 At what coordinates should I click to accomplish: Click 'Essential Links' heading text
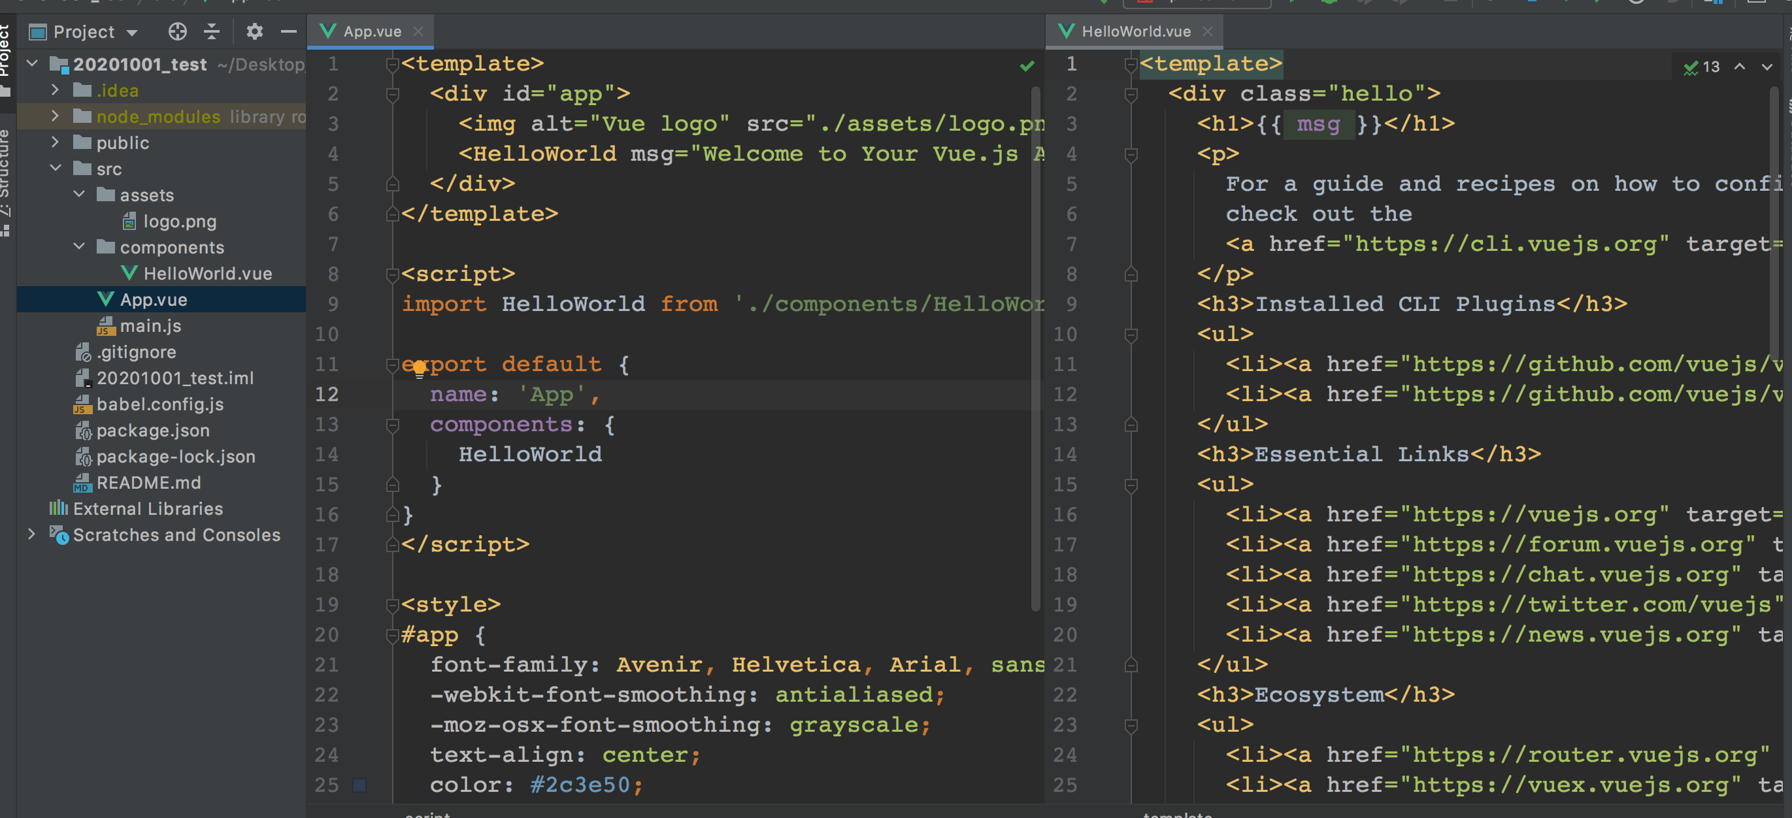click(1361, 454)
